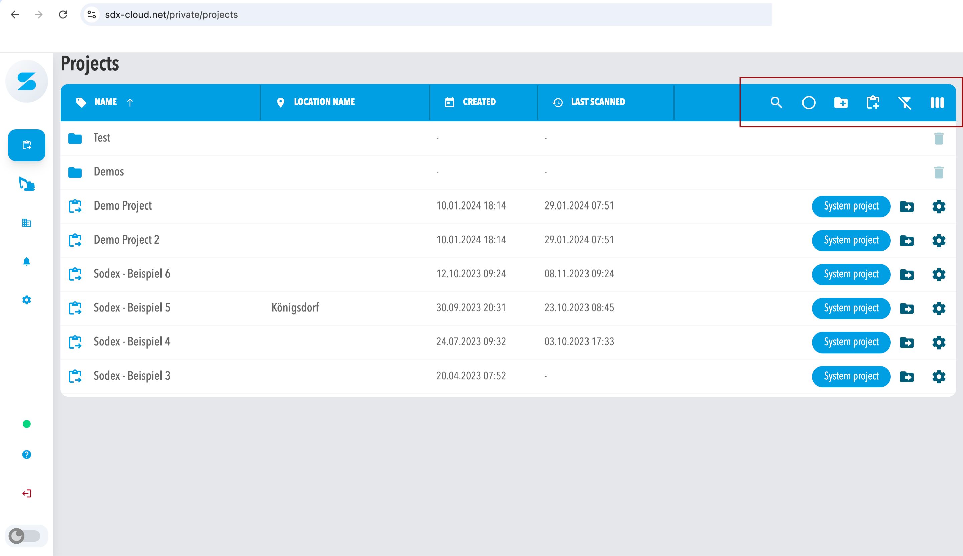Open settings gear for Sodex - Beispiel 6
963x556 pixels.
click(939, 274)
